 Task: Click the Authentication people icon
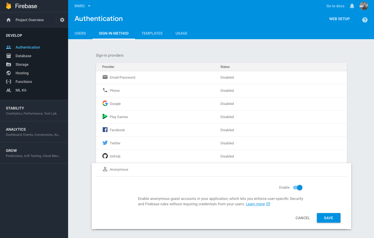tap(9, 47)
